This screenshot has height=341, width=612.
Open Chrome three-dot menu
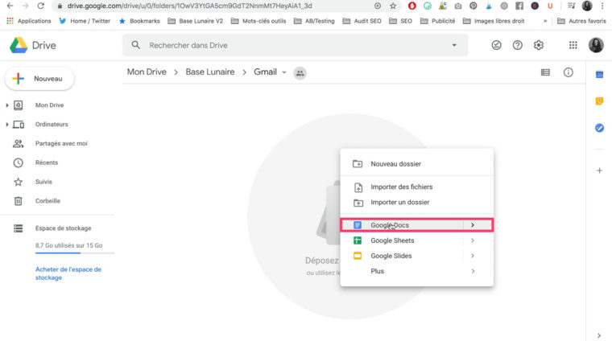(602, 6)
